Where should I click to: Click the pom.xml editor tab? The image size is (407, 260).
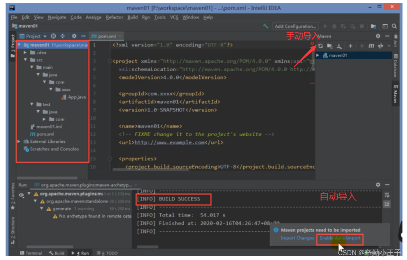pos(107,36)
